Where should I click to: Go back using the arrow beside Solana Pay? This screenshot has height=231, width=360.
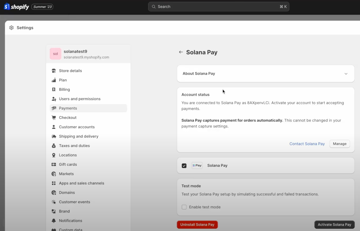pyautogui.click(x=181, y=52)
